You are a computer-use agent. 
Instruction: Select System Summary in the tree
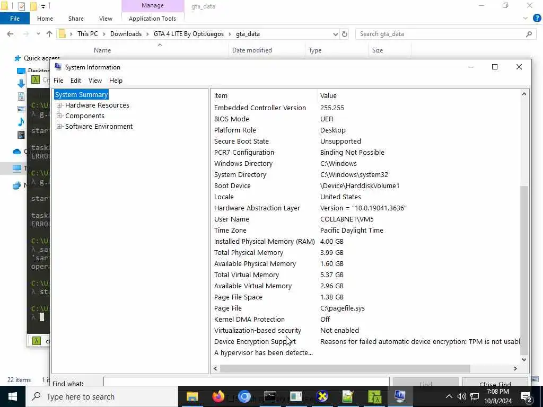(81, 94)
